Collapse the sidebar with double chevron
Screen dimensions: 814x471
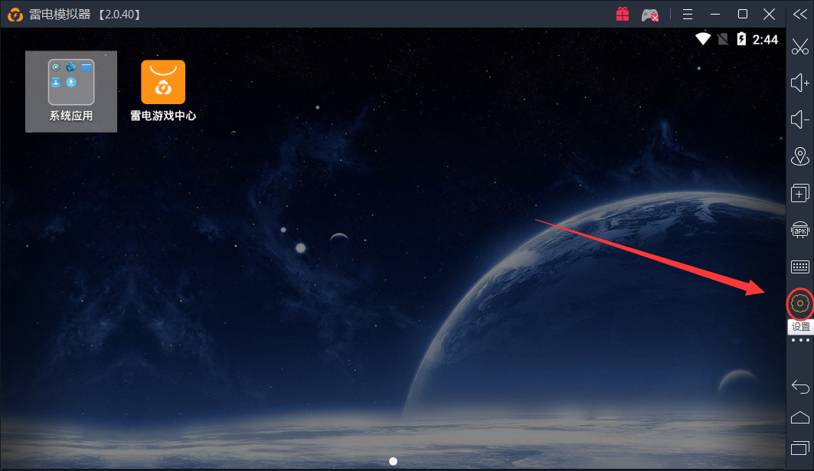[x=800, y=14]
